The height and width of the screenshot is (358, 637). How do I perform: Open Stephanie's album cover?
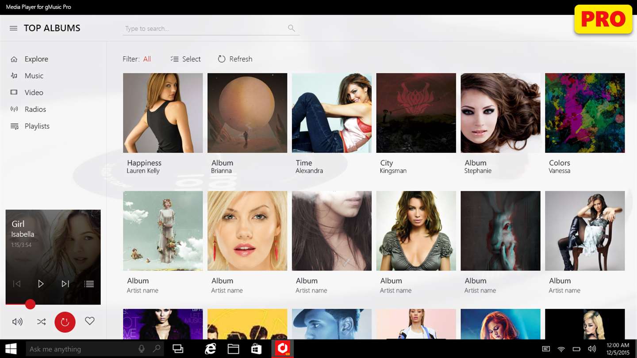501,113
